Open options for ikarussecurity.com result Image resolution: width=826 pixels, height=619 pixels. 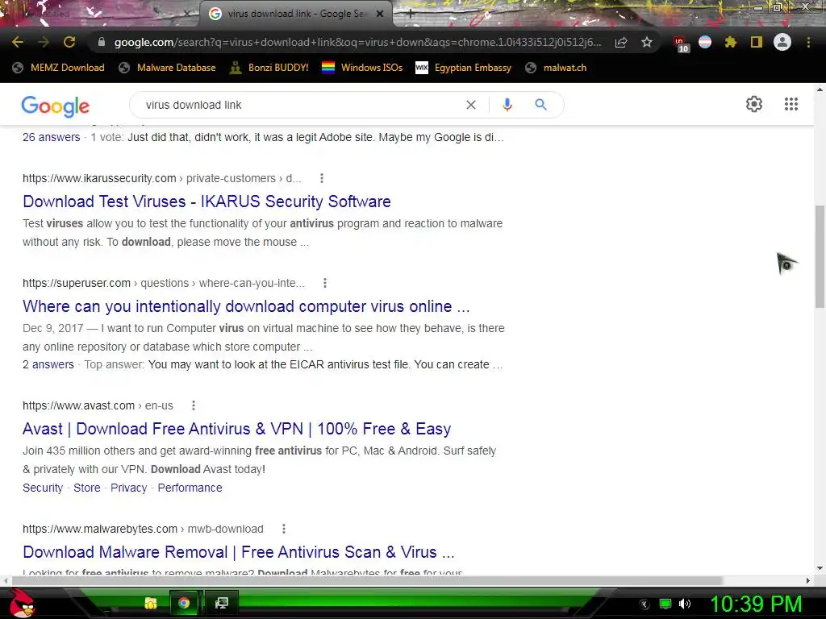click(x=321, y=178)
